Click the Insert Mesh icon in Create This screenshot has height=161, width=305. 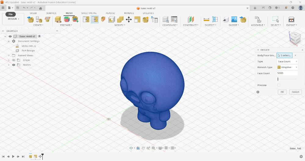(30, 19)
